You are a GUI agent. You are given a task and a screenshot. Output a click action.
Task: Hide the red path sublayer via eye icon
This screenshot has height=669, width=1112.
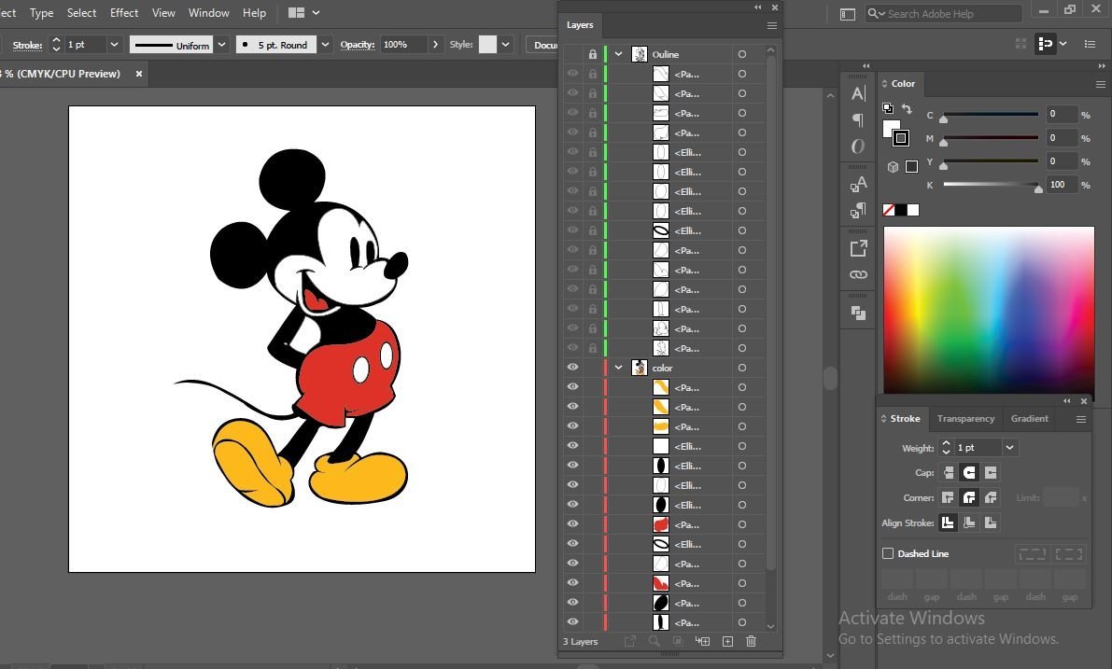(573, 523)
